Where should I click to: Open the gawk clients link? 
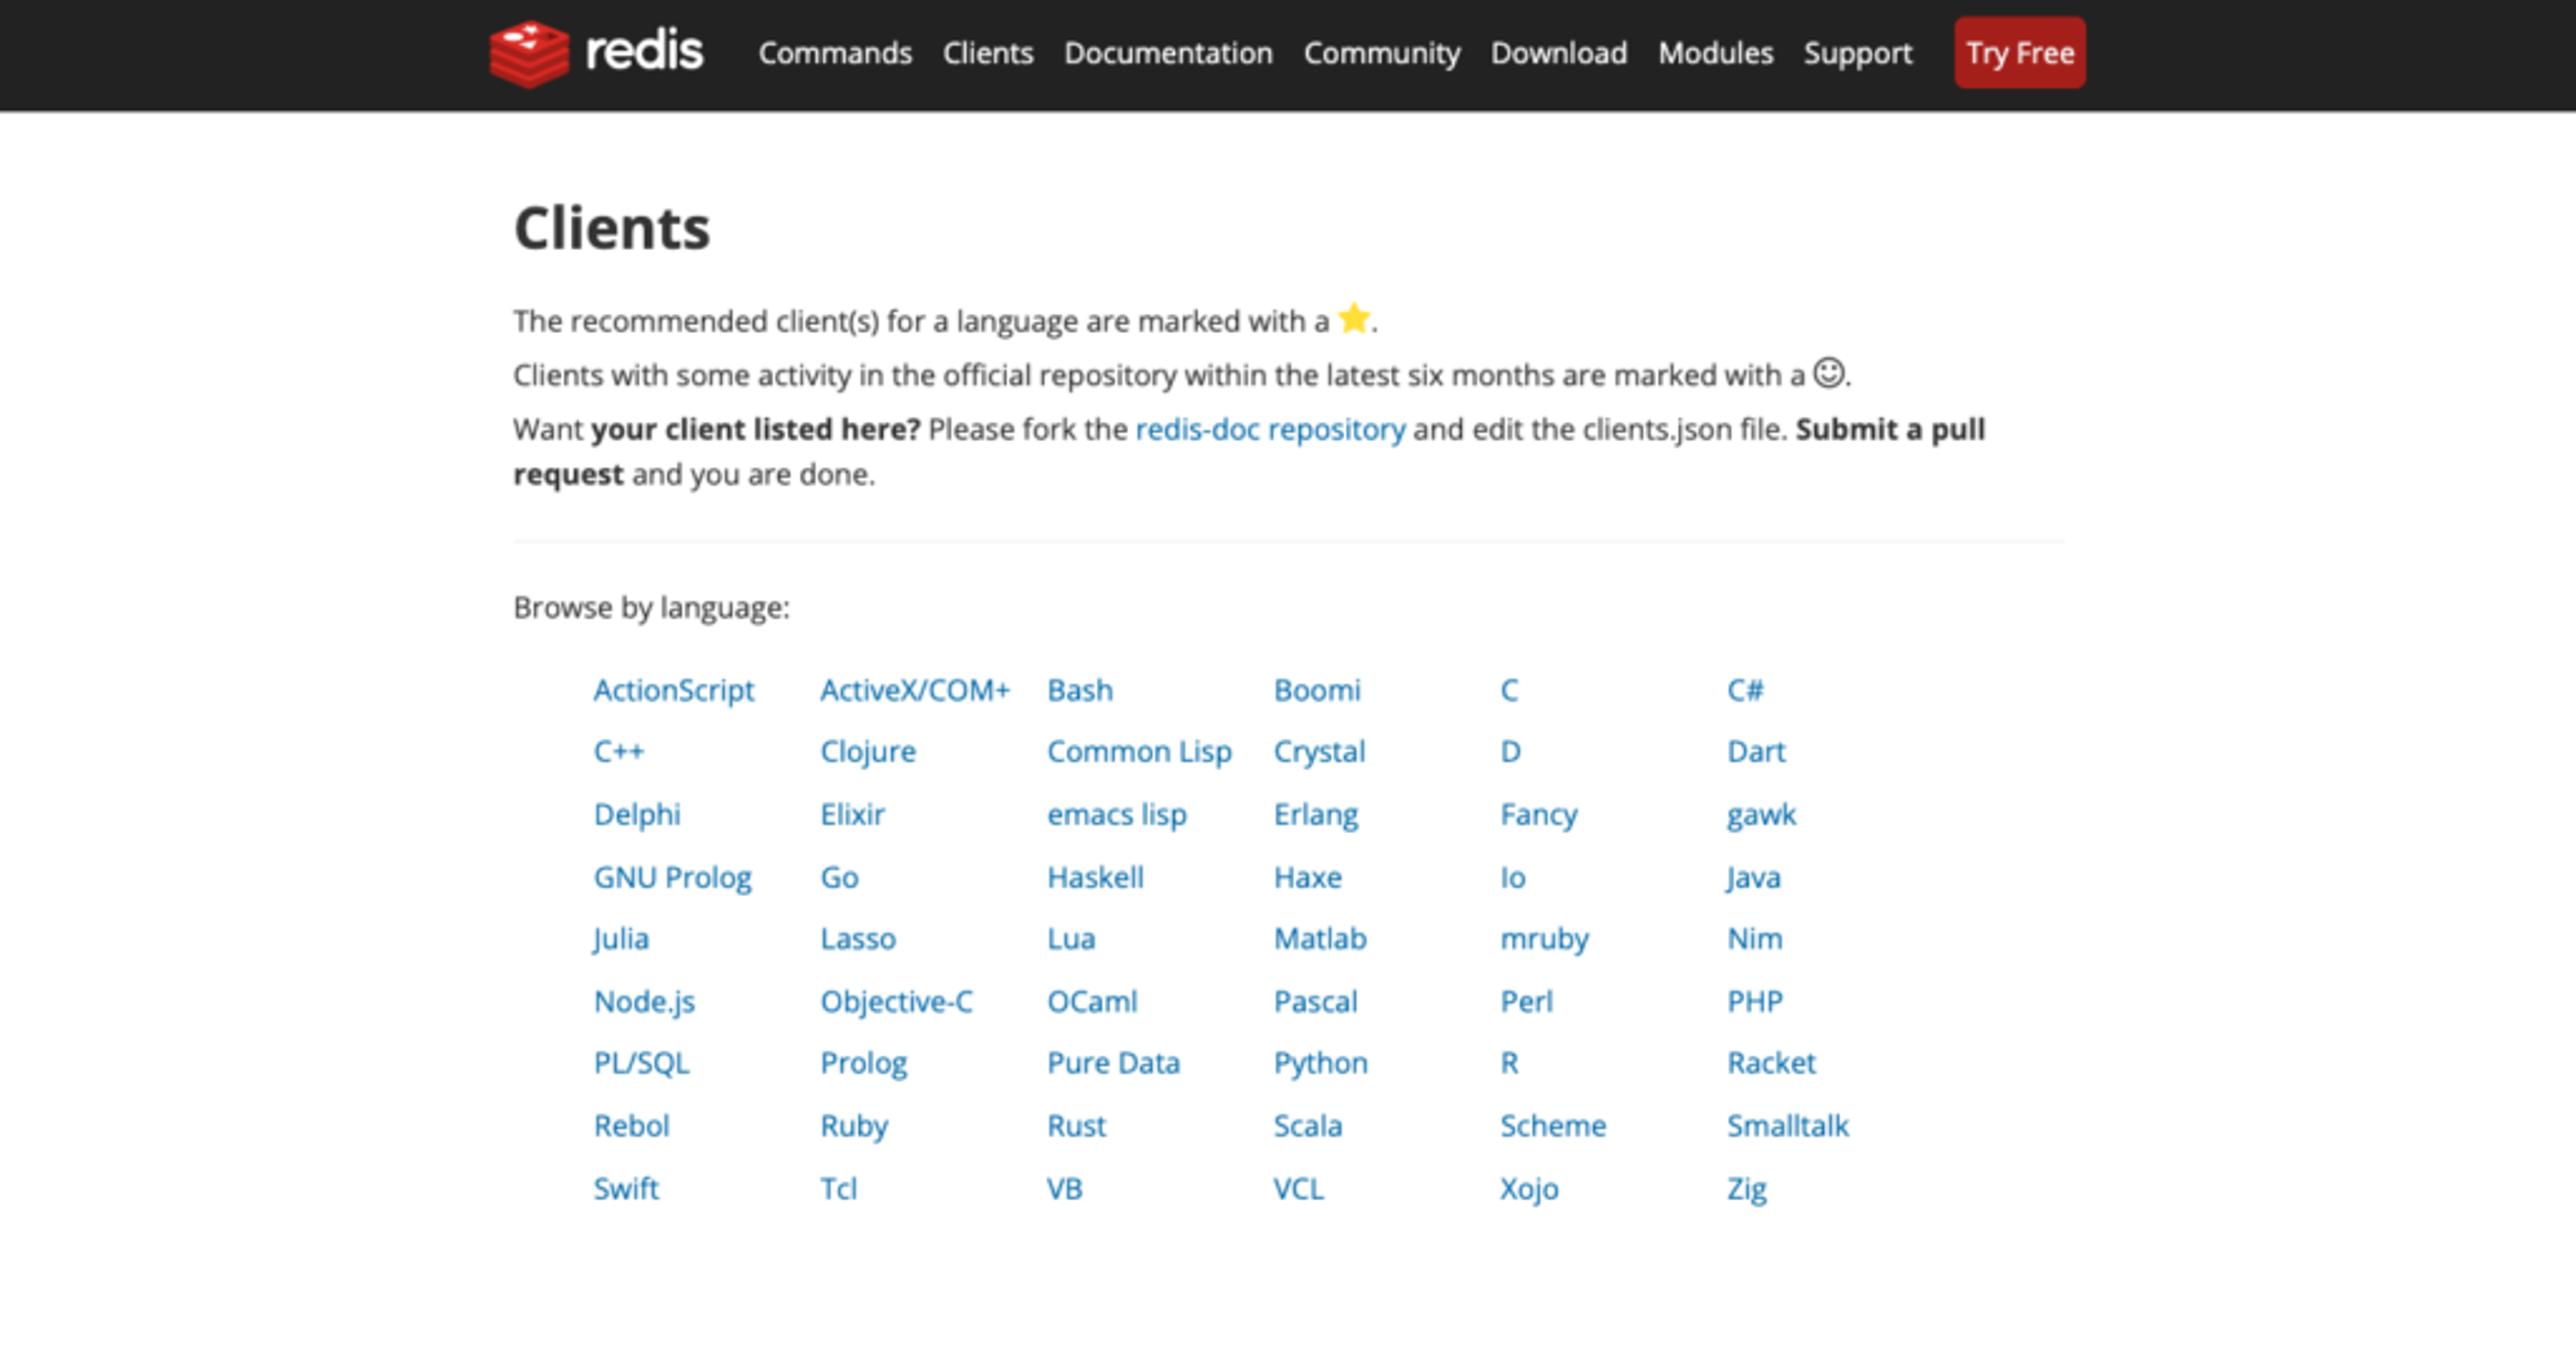[1761, 814]
